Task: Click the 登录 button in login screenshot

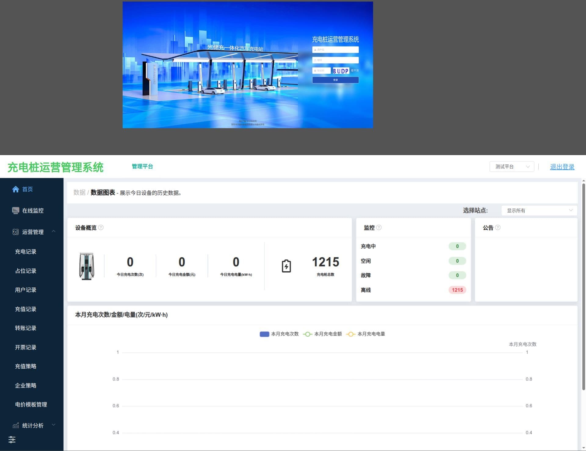Action: (335, 80)
